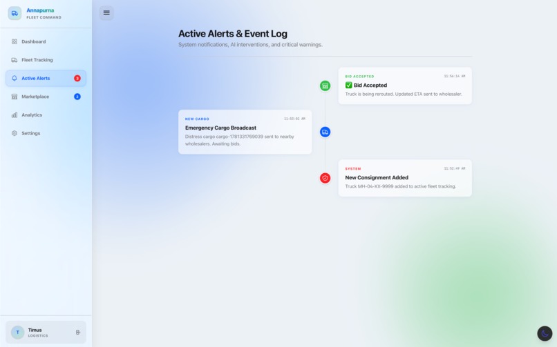This screenshot has width=557, height=347.
Task: Click the 'Active Alerts & Event Log' heading
Action: [x=233, y=34]
